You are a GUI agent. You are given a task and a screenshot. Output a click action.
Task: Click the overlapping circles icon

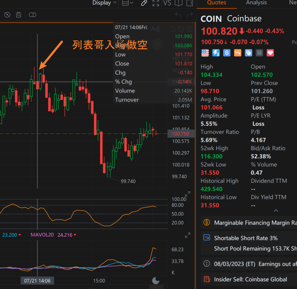[x=33, y=15]
